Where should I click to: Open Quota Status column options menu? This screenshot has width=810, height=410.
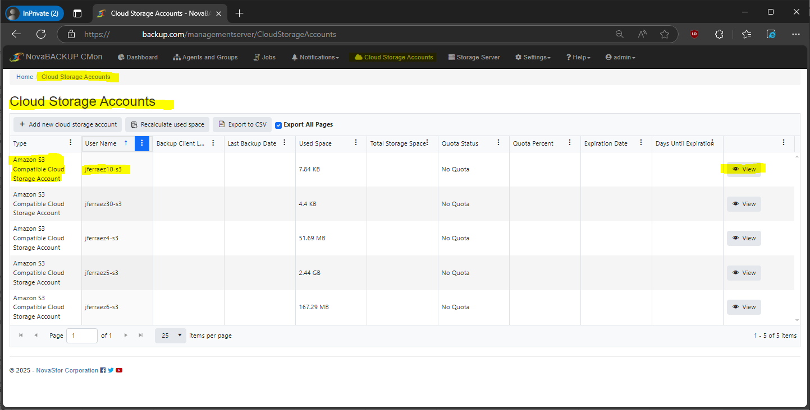[x=498, y=143]
